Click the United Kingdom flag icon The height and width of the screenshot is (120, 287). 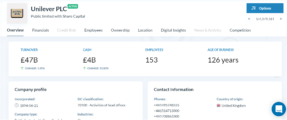click(219, 106)
